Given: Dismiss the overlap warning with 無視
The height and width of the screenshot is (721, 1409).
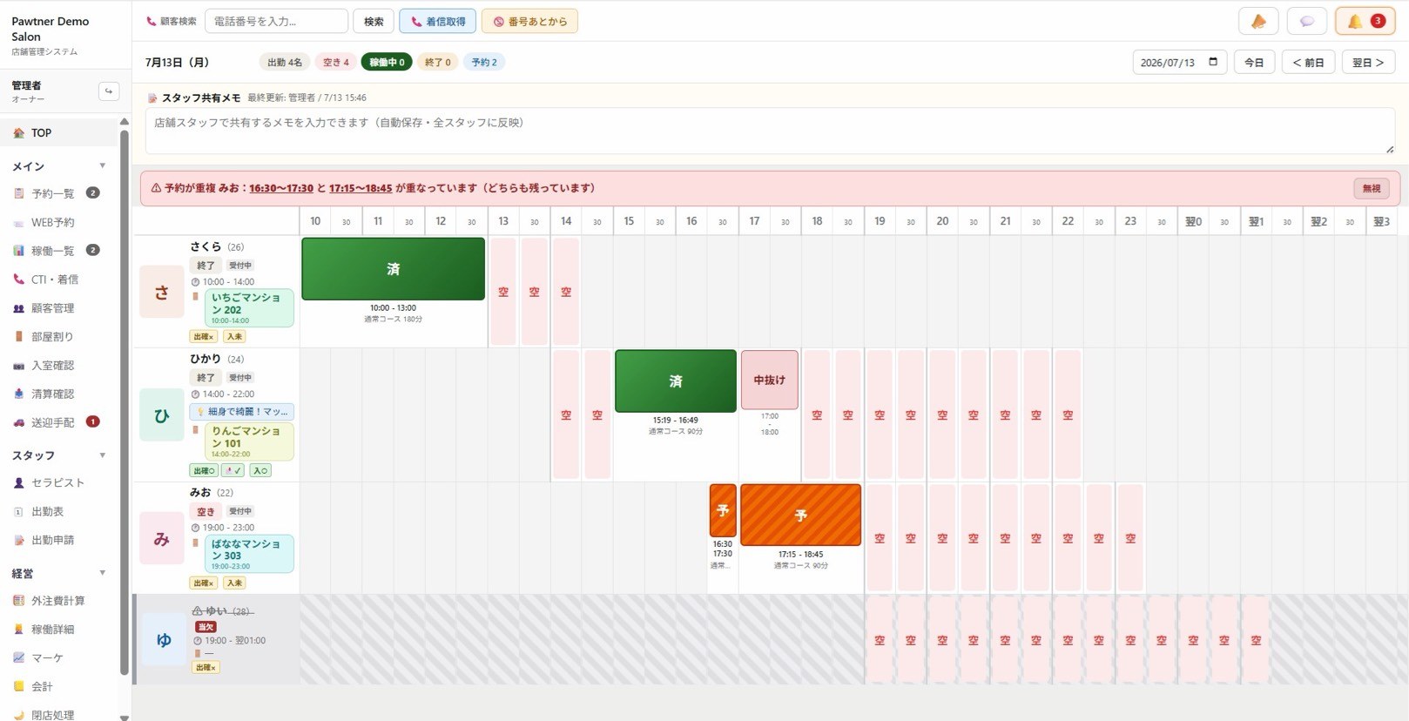Looking at the screenshot, I should pos(1372,188).
